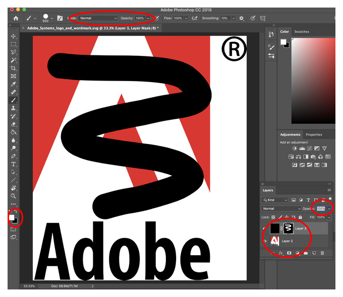343x297 pixels.
Task: Select the Pen tool
Action: 13,156
